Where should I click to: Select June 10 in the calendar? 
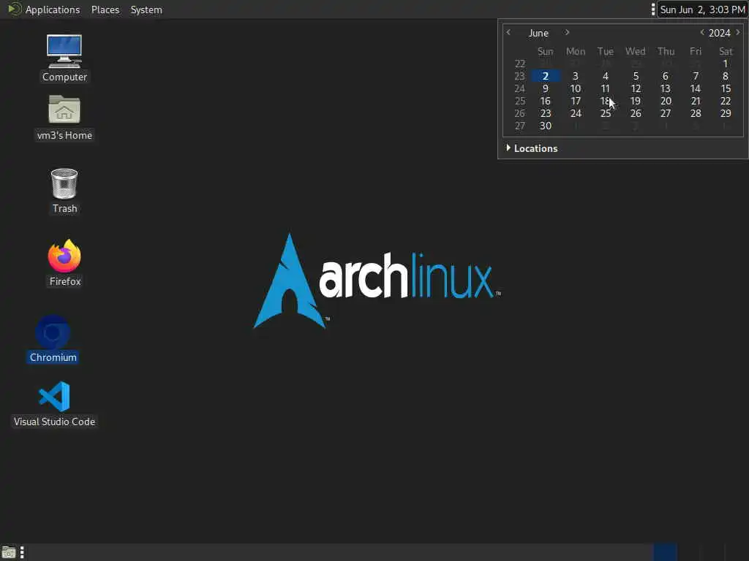pos(576,88)
